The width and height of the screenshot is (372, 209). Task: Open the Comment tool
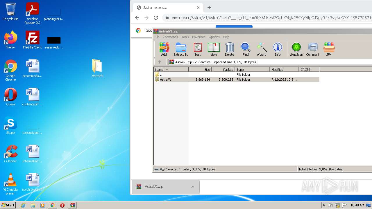point(313,49)
